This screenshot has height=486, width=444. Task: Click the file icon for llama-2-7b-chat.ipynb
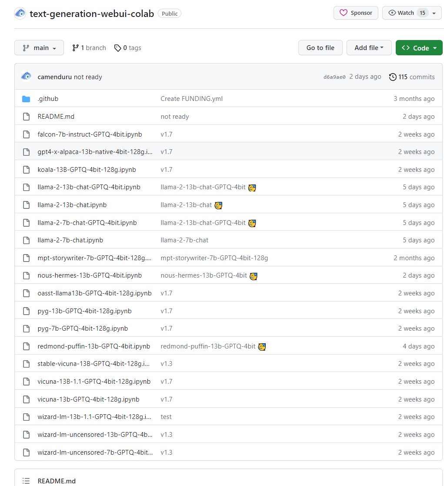[x=27, y=240]
